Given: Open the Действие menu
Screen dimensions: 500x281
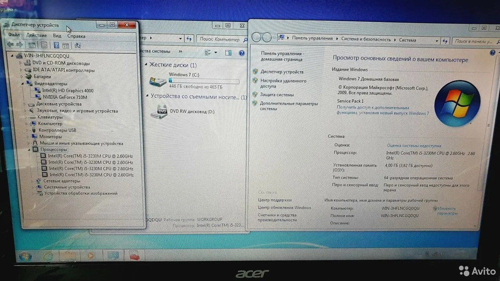Looking at the screenshot, I should 36,35.
